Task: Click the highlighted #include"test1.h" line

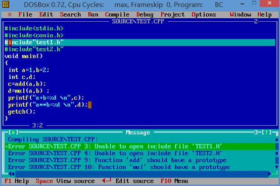Action: [x=139, y=42]
